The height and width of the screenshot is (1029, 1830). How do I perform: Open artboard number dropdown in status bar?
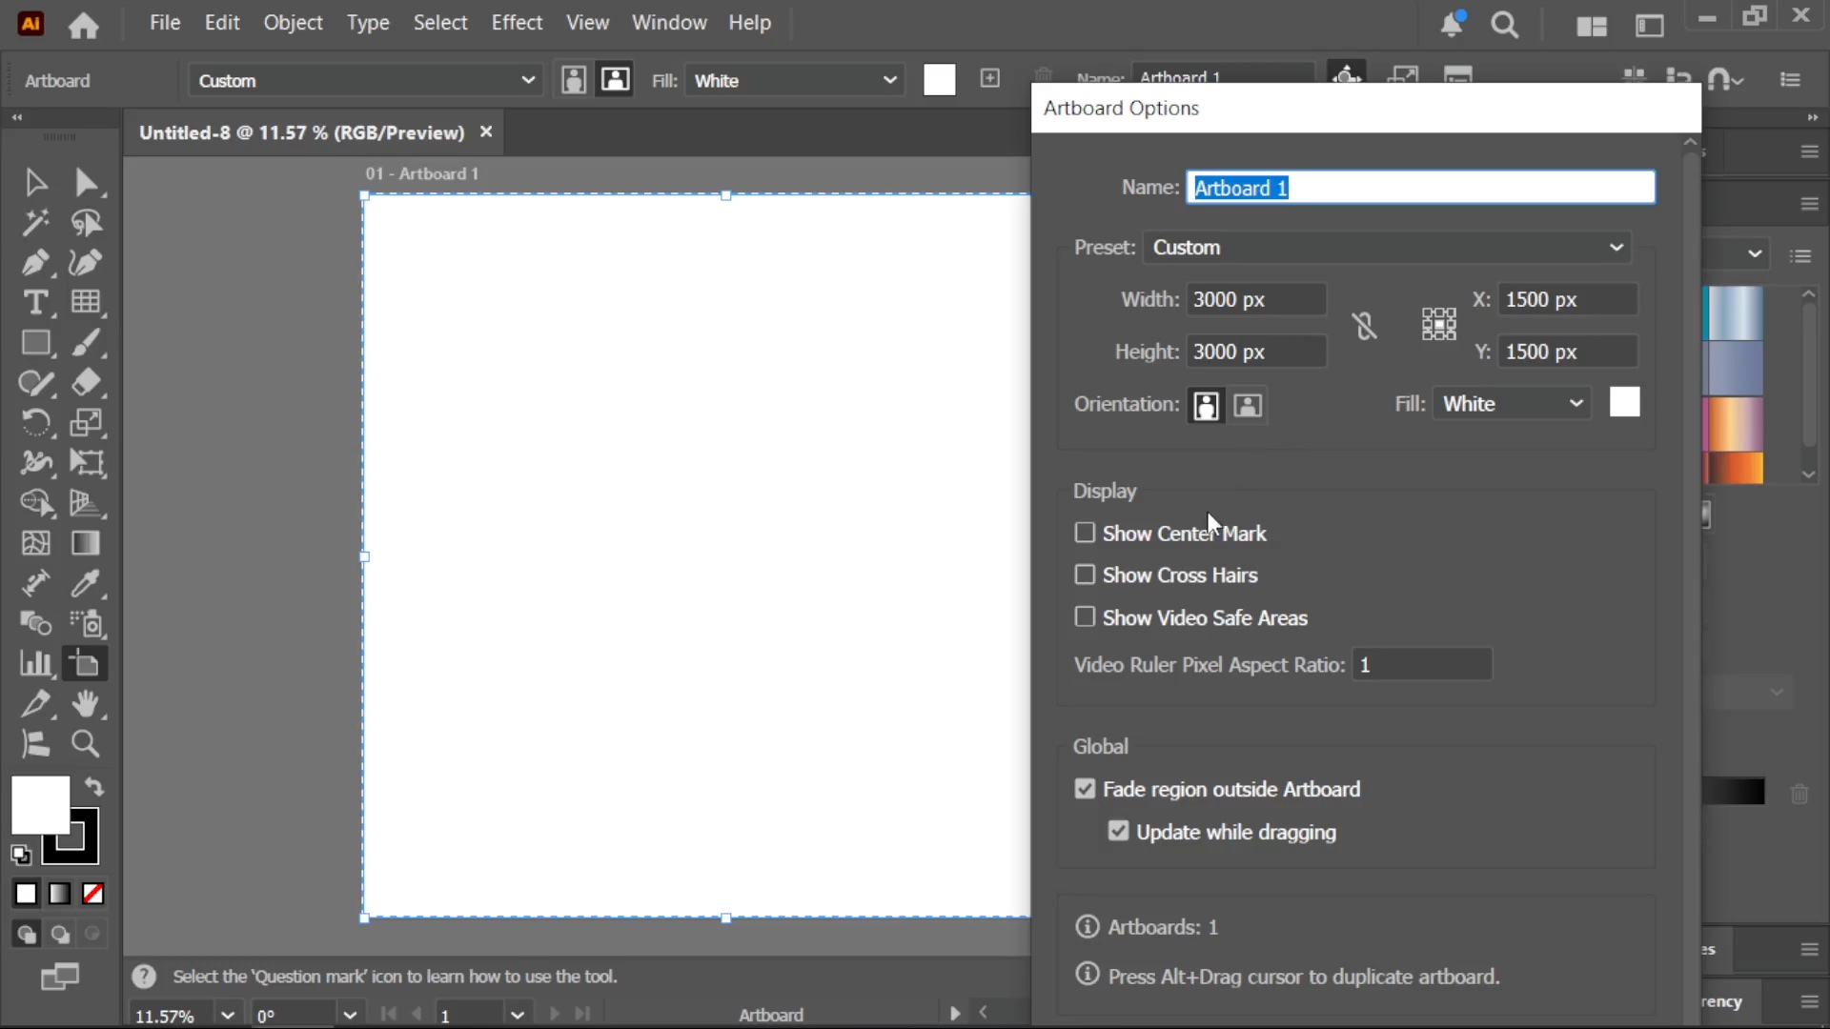click(x=518, y=1015)
